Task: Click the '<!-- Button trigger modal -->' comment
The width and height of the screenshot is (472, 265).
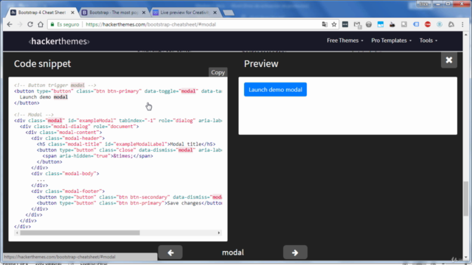Action: pyautogui.click(x=55, y=85)
